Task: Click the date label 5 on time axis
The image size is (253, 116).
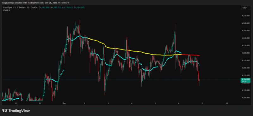Action: pyautogui.click(x=155, y=103)
